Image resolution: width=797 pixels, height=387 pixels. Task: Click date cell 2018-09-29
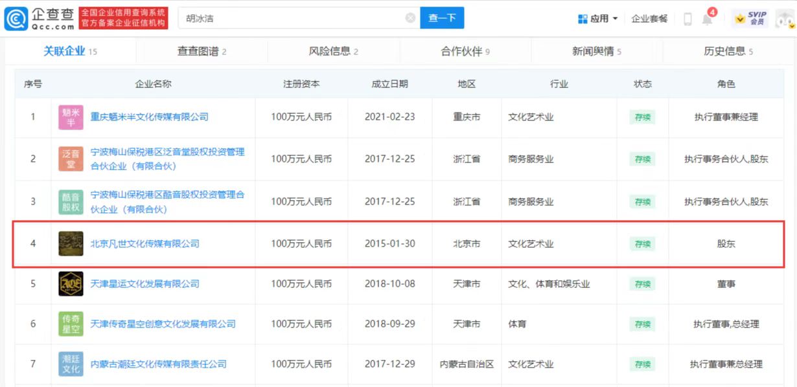[389, 324]
